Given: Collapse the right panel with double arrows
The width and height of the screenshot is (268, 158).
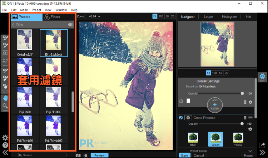Looking at the screenshot, I should [x=262, y=152].
